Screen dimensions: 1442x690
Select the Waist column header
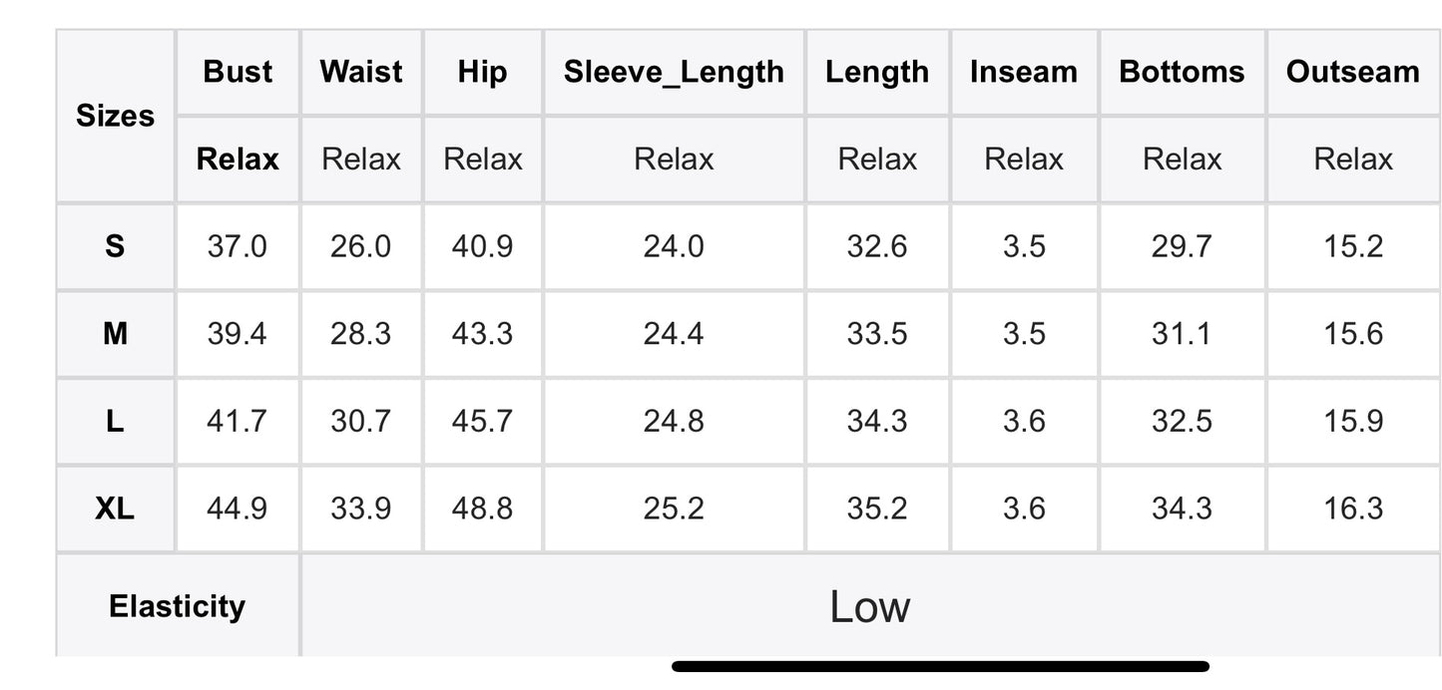361,72
